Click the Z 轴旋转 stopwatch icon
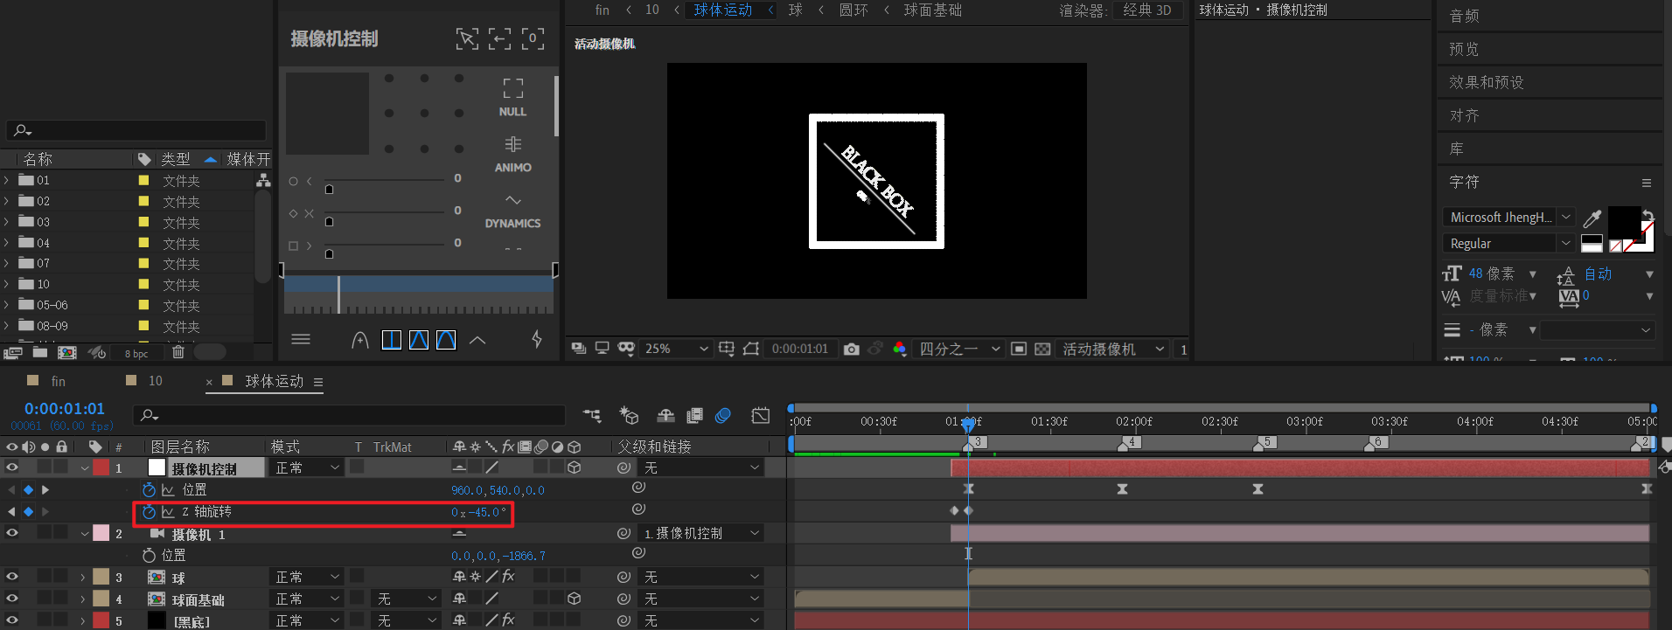This screenshot has height=630, width=1672. pyautogui.click(x=149, y=512)
